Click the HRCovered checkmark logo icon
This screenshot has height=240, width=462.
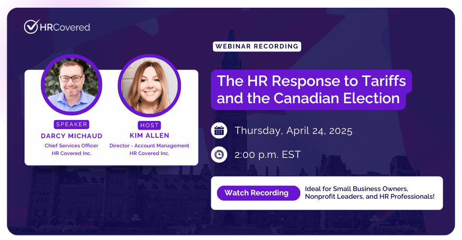pyautogui.click(x=31, y=27)
